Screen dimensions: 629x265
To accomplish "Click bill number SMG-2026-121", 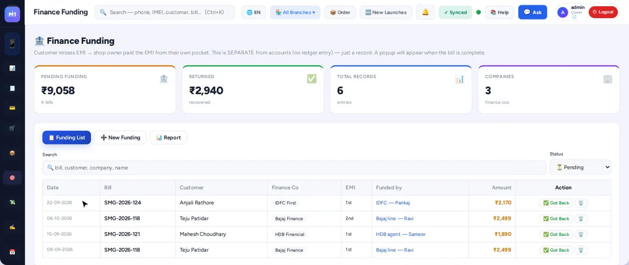I will [122, 234].
